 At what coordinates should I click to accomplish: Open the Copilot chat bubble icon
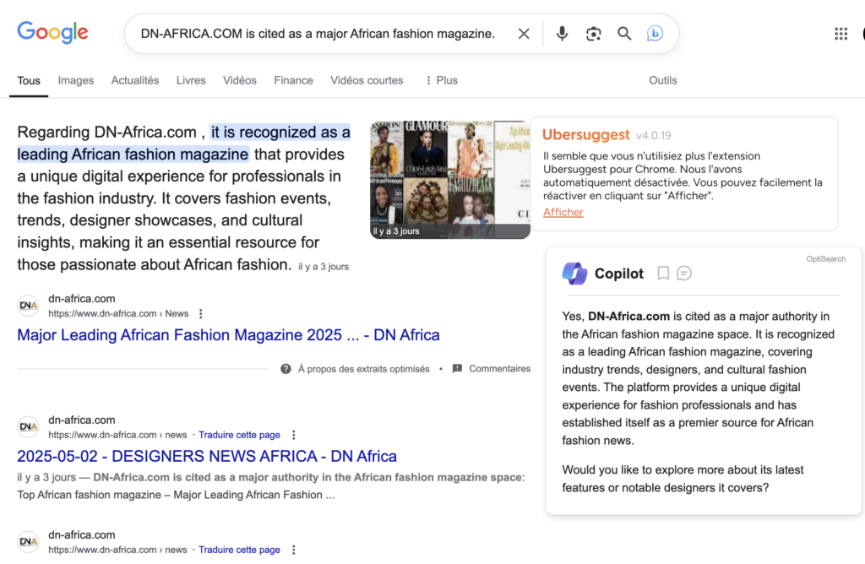pos(684,273)
